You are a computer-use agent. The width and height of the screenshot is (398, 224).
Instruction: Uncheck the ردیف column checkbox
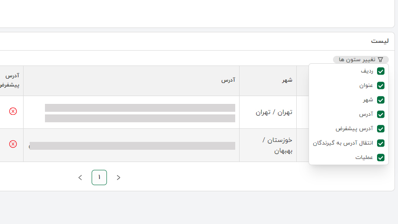[x=381, y=71]
